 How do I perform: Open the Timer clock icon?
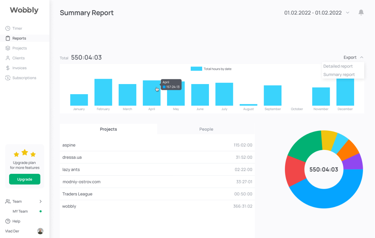8,28
